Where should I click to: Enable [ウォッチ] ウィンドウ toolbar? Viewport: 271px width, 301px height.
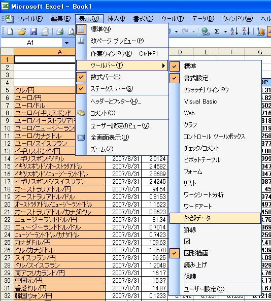(x=215, y=90)
